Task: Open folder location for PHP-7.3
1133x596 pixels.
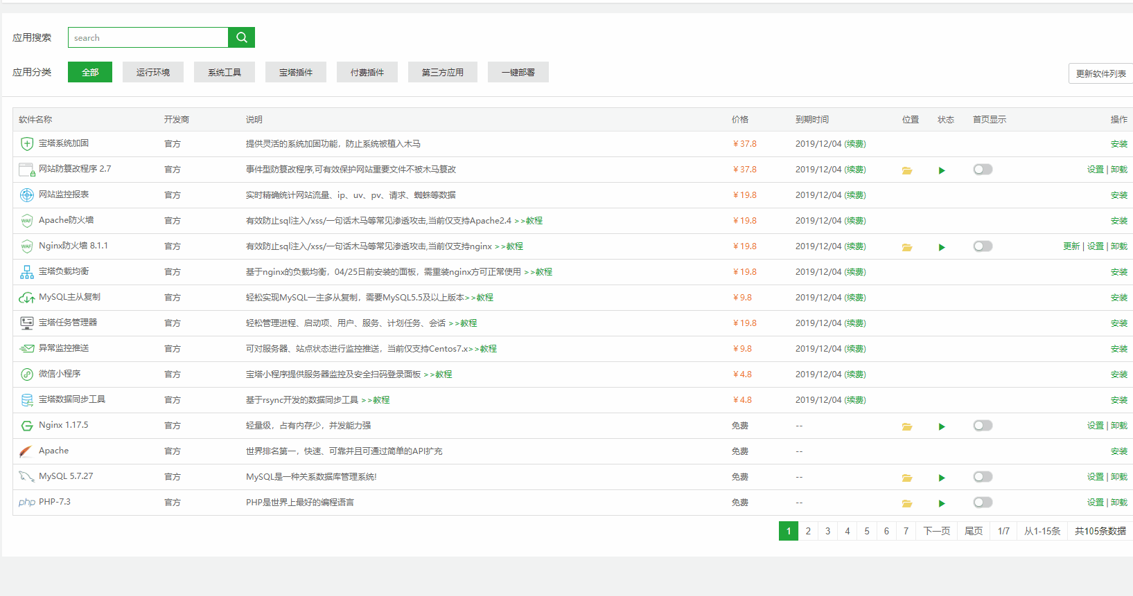Action: tap(907, 503)
